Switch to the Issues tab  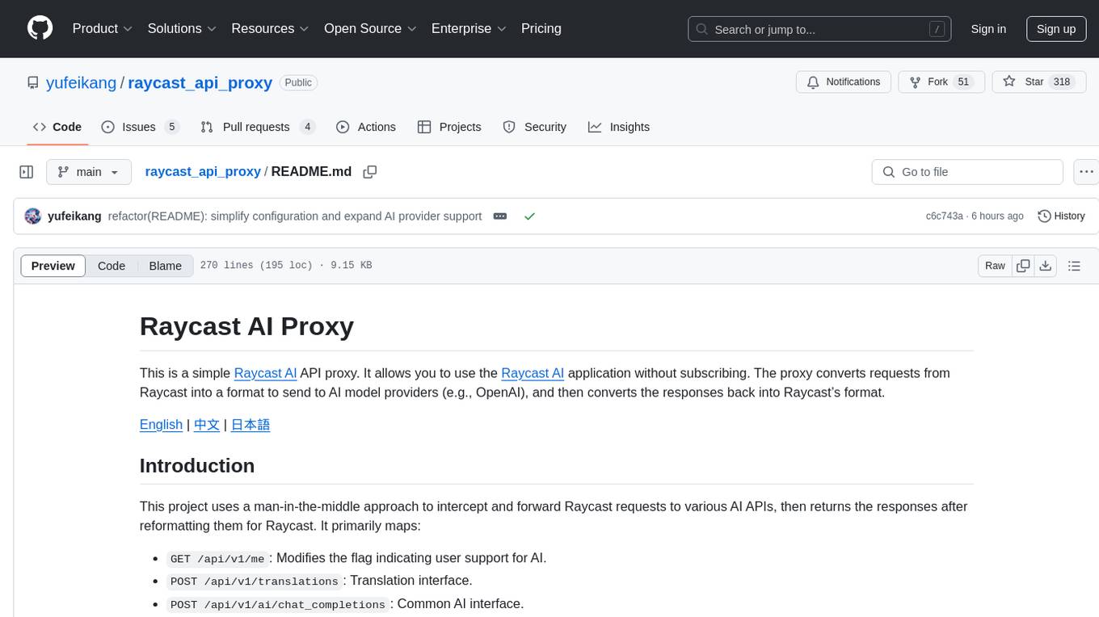click(x=140, y=127)
